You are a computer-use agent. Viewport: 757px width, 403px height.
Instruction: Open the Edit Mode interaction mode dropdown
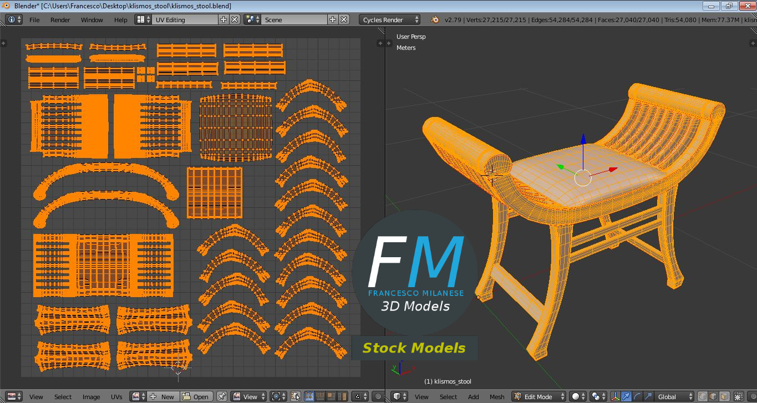click(x=538, y=396)
